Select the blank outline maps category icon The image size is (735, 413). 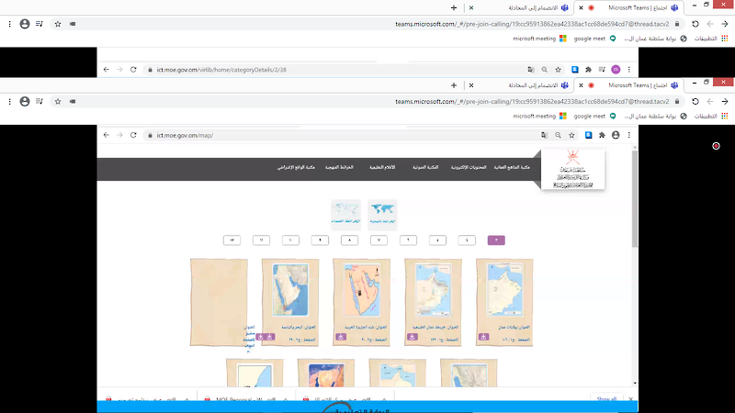[345, 212]
